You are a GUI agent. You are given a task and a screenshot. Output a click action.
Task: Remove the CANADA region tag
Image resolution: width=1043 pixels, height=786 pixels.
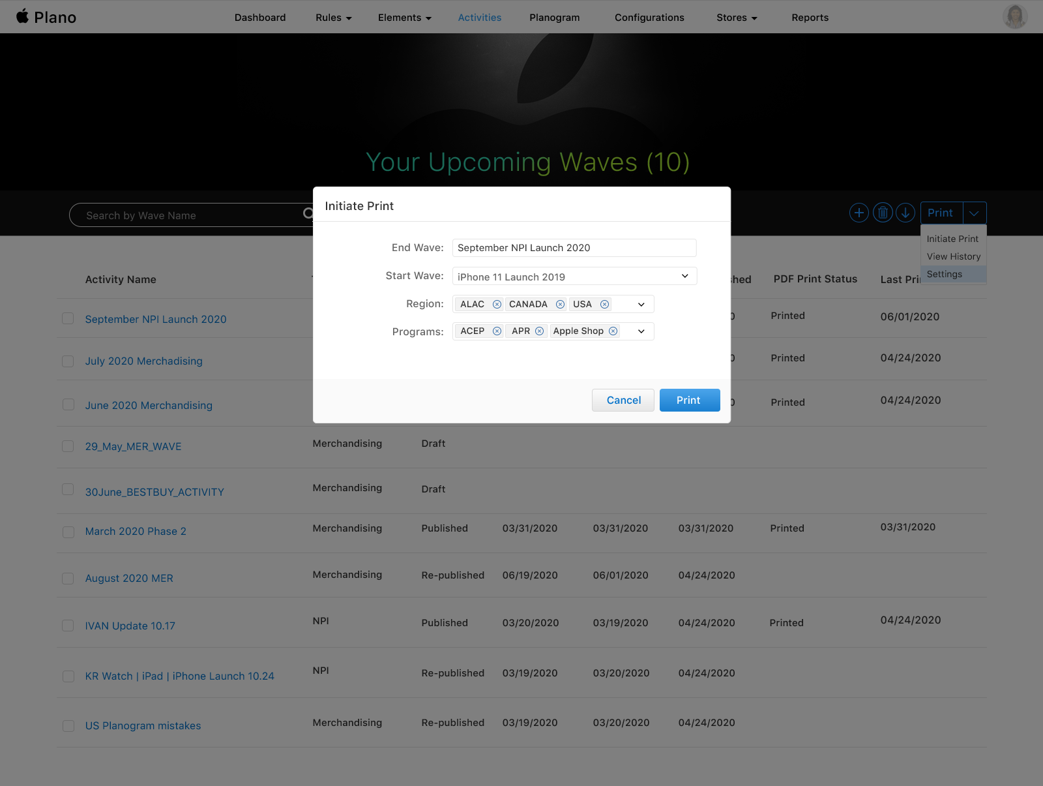[x=560, y=305]
